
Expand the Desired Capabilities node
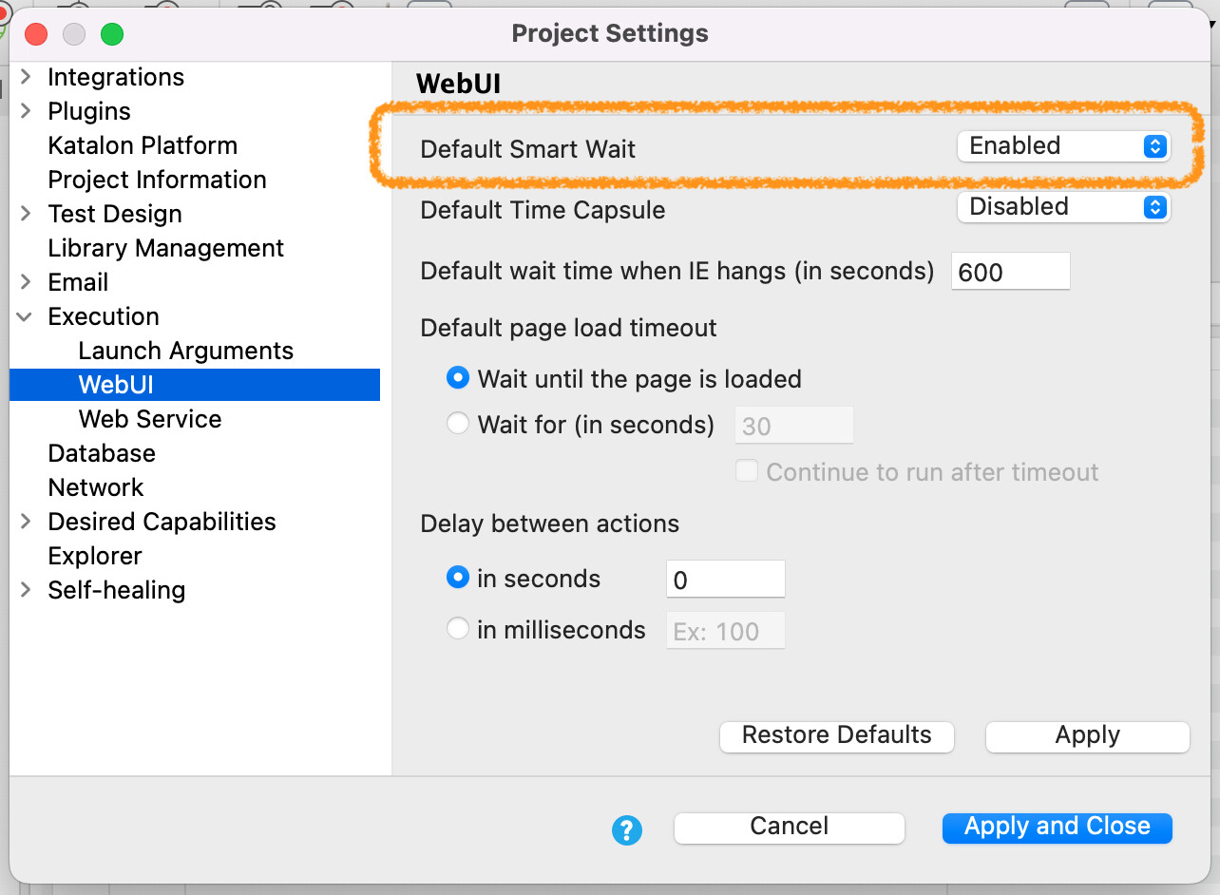pyautogui.click(x=26, y=522)
